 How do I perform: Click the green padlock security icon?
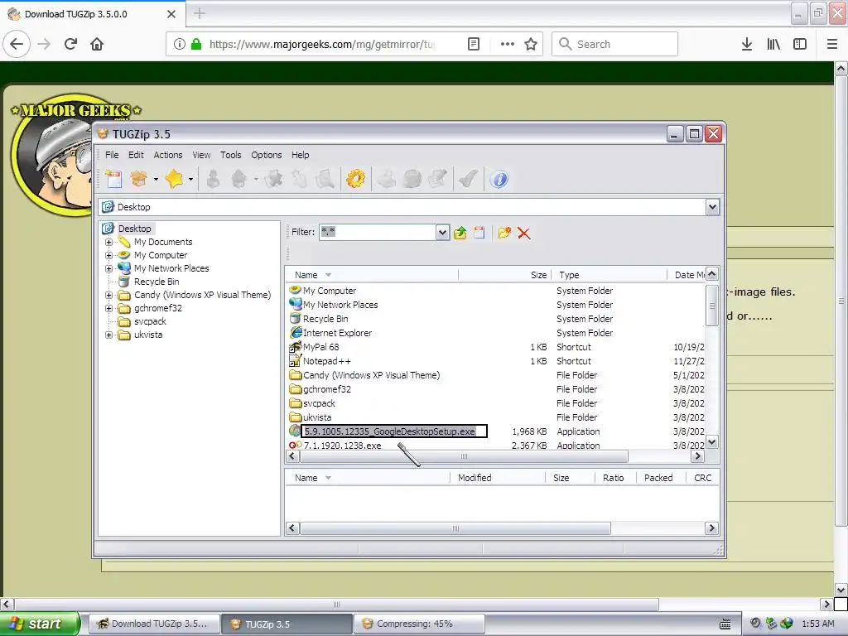pyautogui.click(x=196, y=44)
